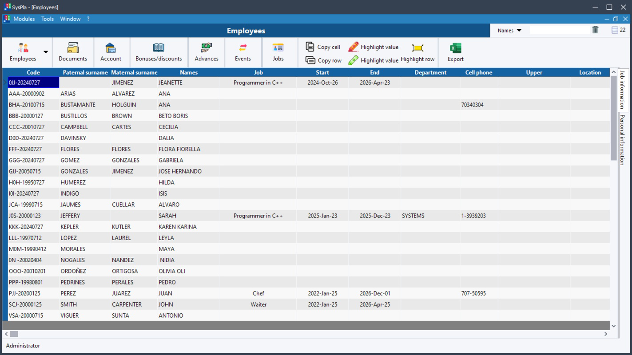
Task: Click the SysPla icon in menu bar
Action: [7, 19]
